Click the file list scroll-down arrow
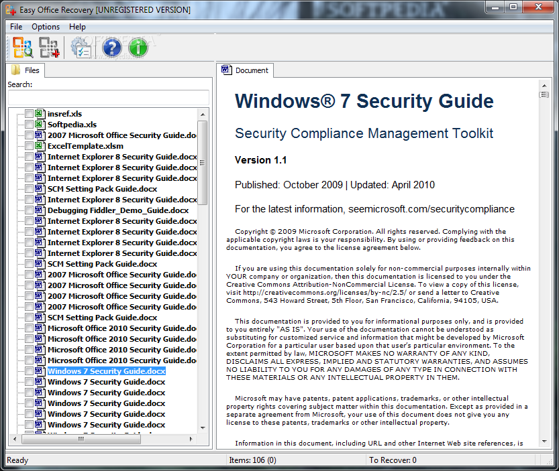Viewport: 559px width, 471px height. coord(203,428)
